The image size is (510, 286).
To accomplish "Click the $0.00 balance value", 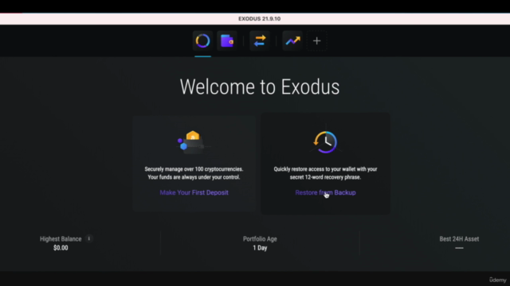I will (61, 248).
